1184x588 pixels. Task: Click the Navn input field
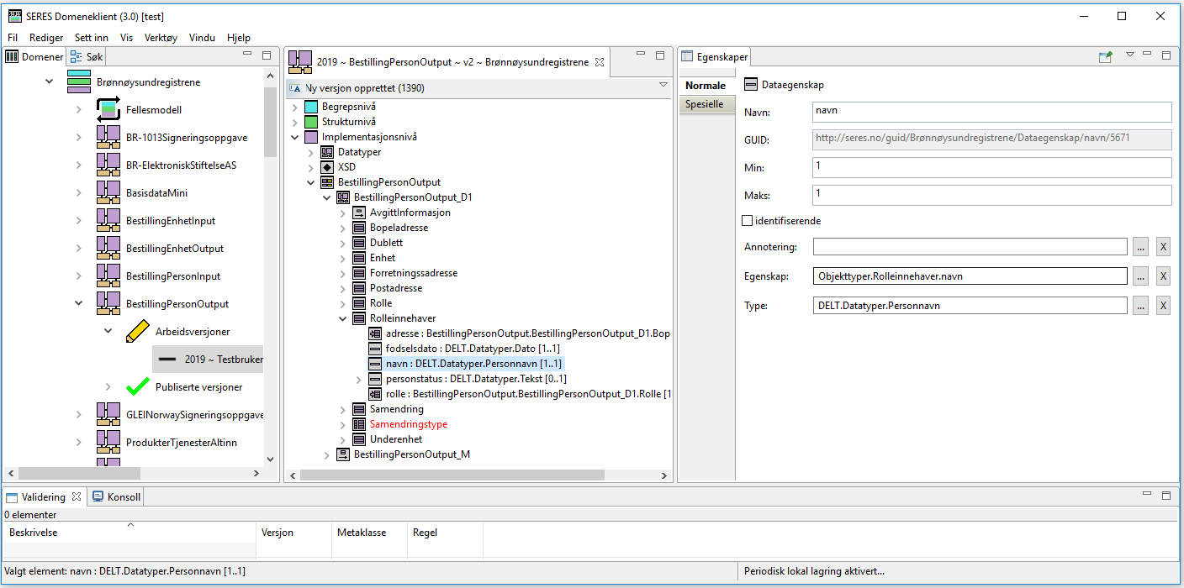tap(992, 112)
